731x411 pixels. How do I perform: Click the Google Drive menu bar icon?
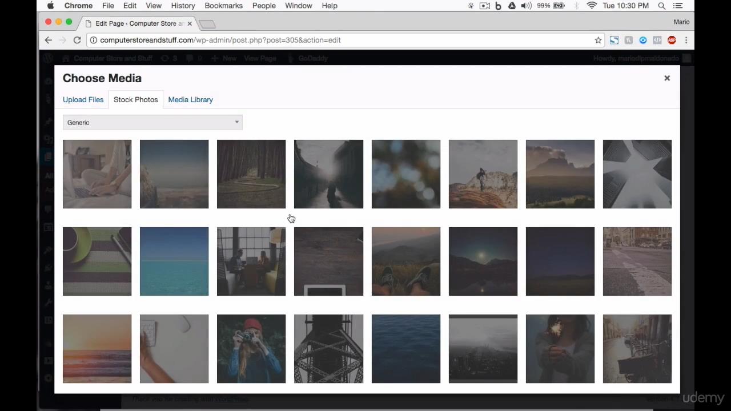coord(512,6)
